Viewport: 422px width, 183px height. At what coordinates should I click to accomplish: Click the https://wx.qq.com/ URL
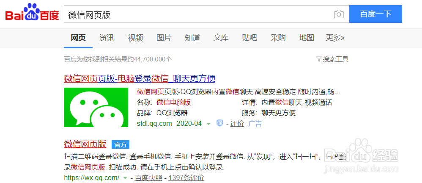tap(92, 178)
